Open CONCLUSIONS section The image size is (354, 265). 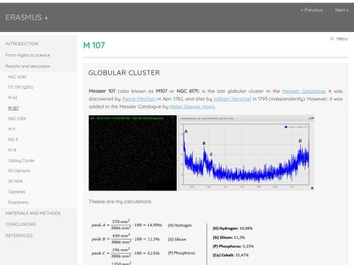tap(20, 224)
